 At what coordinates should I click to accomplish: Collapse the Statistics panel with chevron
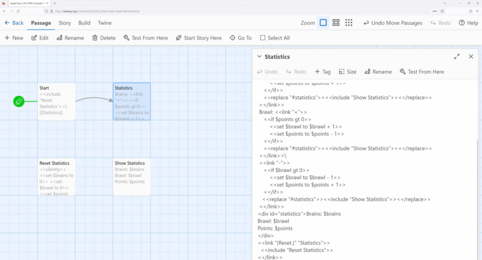click(x=259, y=56)
